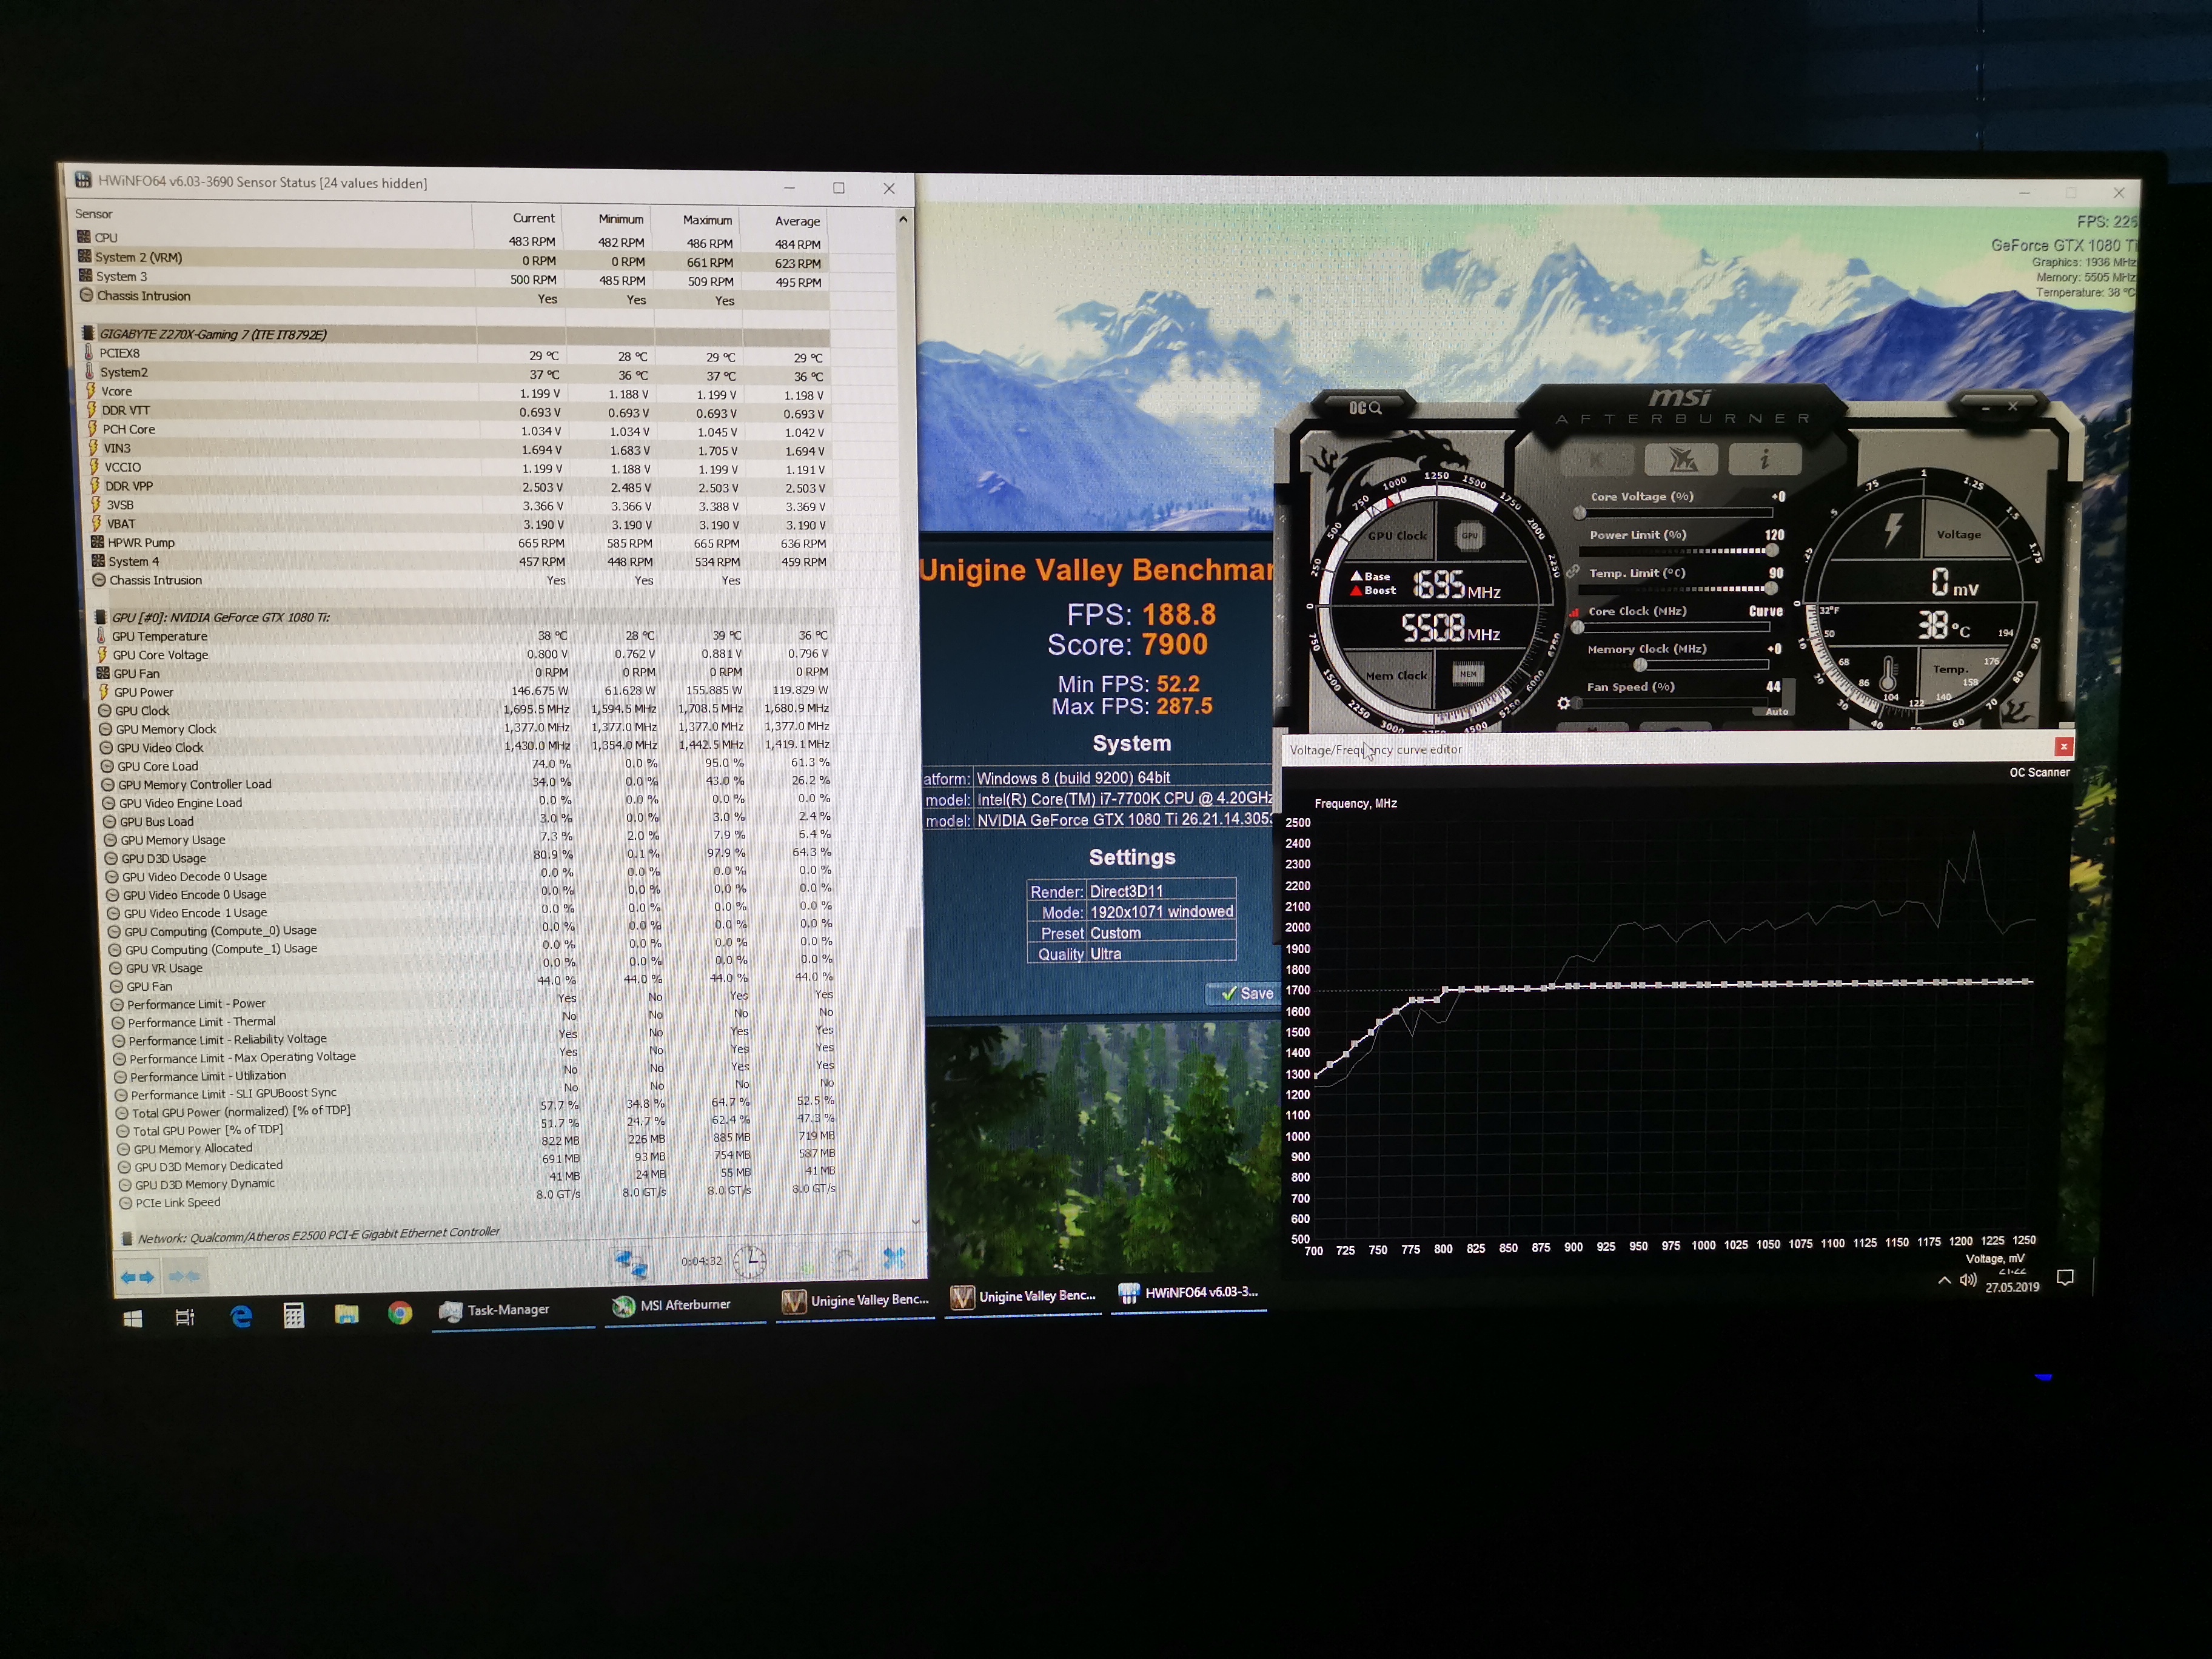Show hidden system tray icons chevron
The image size is (2212, 1659).
(x=1944, y=1280)
